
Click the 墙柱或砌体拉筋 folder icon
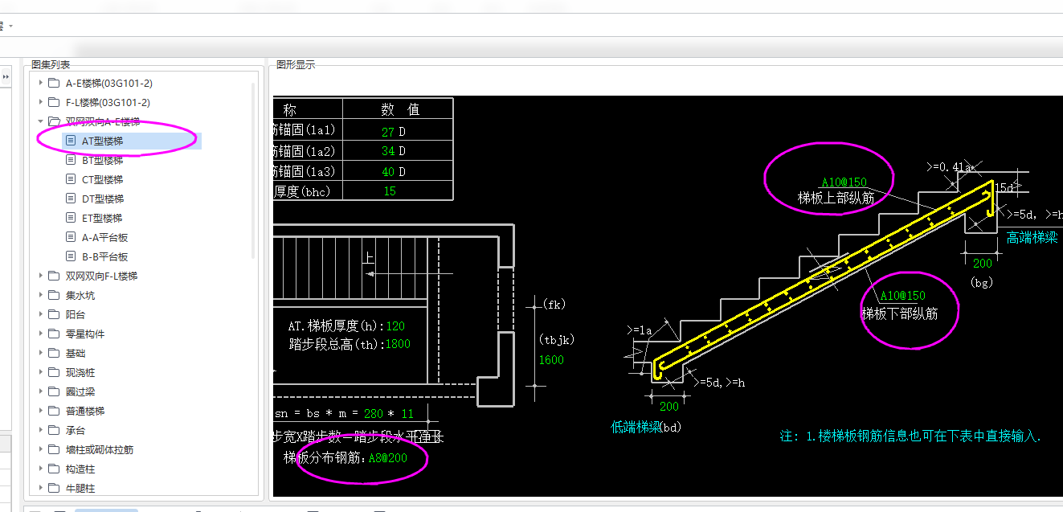[x=54, y=449]
